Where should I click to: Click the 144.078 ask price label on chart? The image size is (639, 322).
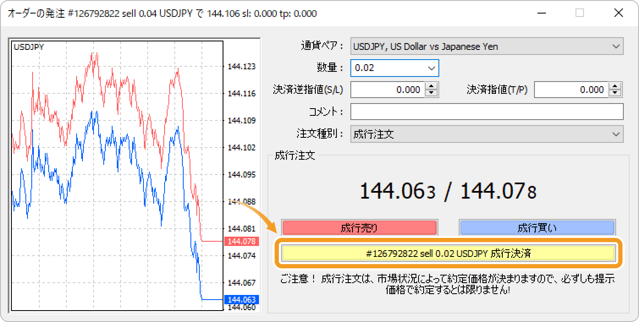(x=241, y=241)
